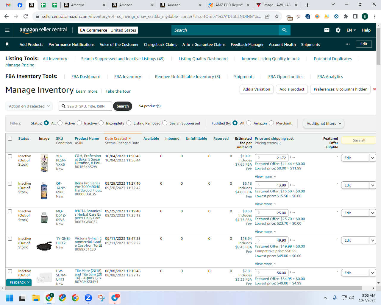Open the Action on 0 selected dropdown
Viewport: 381px width, 305px height.
tap(29, 106)
